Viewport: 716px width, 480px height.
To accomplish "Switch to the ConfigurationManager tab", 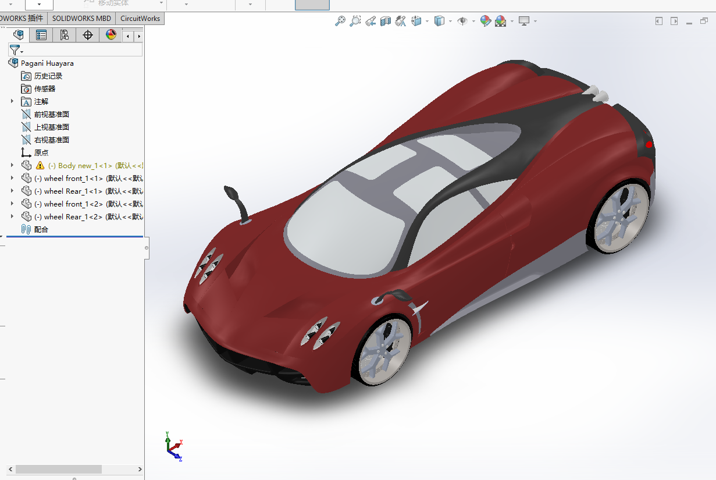I will [64, 35].
